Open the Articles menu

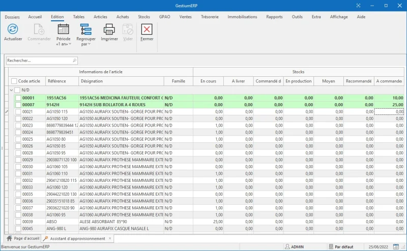tap(100, 17)
